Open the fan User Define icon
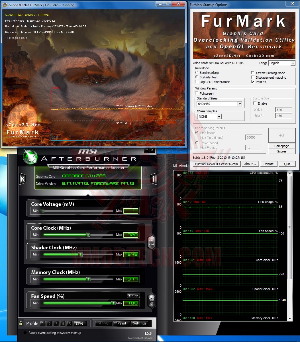Screen dimensions: 300x342 click(x=152, y=301)
